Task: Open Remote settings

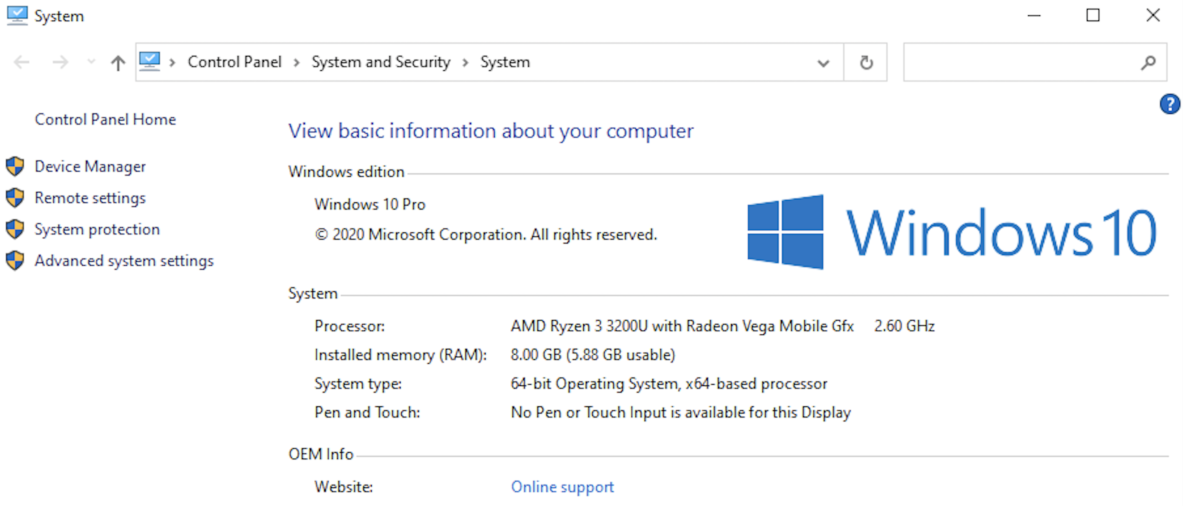Action: [90, 198]
